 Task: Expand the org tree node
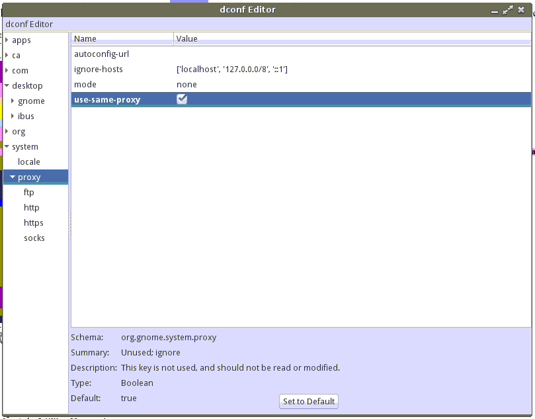tap(7, 132)
